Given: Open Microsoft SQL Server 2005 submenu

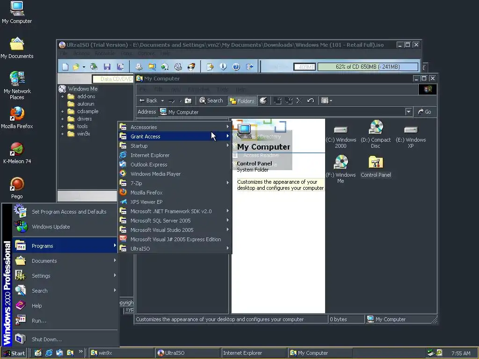Looking at the screenshot, I should point(175,221).
